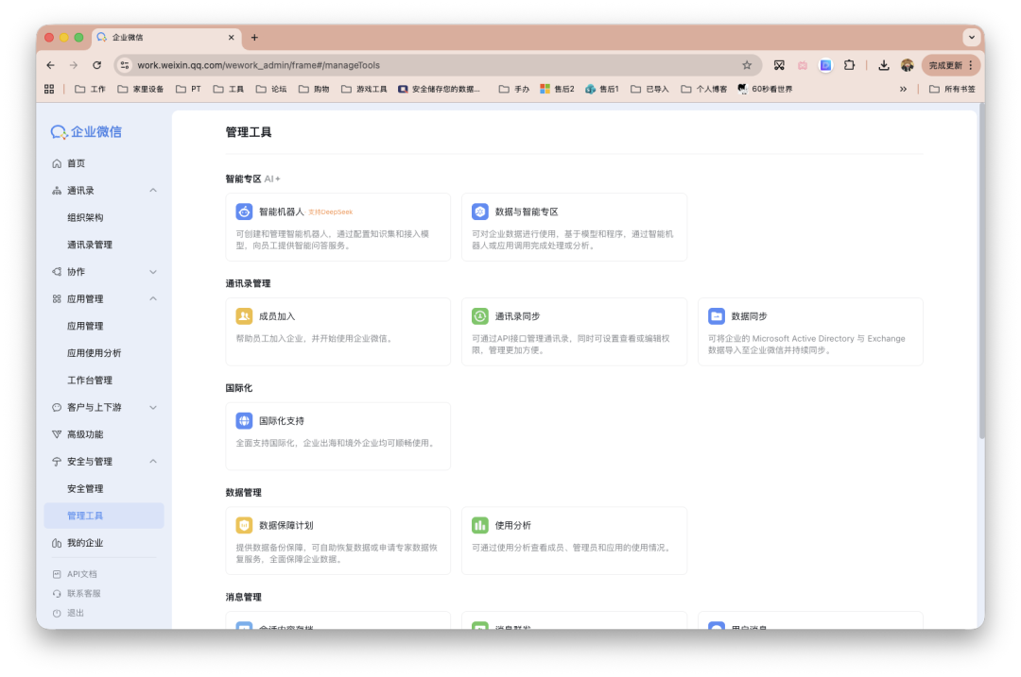Open 安全管理 from the sidebar

click(x=85, y=488)
